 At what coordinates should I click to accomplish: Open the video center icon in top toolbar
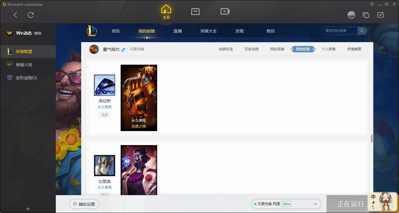[x=225, y=11]
